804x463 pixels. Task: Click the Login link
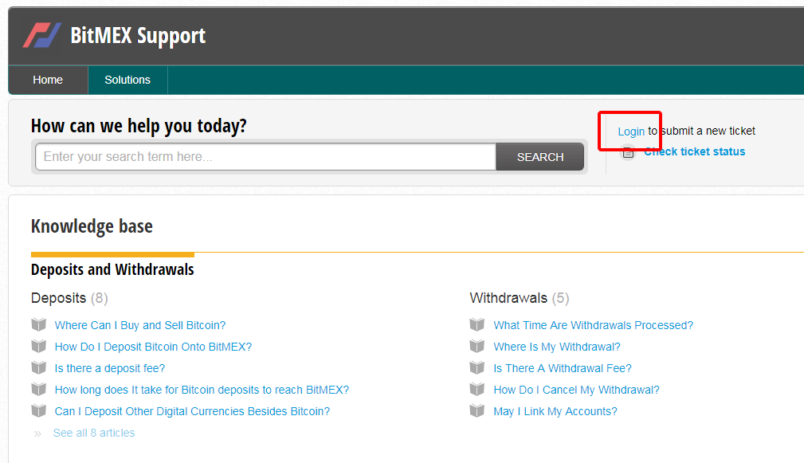coord(631,131)
